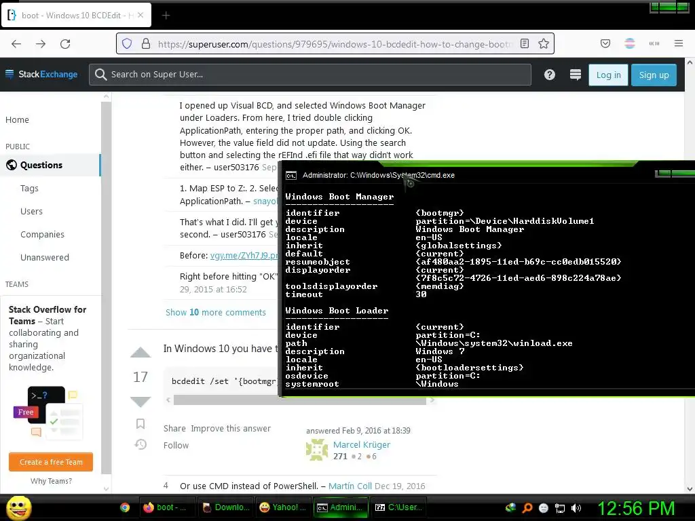Go forward in browser history
Screen dimensions: 695x521
tap(41, 44)
